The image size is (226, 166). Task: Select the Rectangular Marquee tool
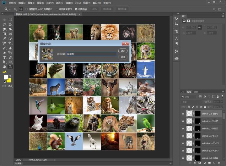(10, 20)
